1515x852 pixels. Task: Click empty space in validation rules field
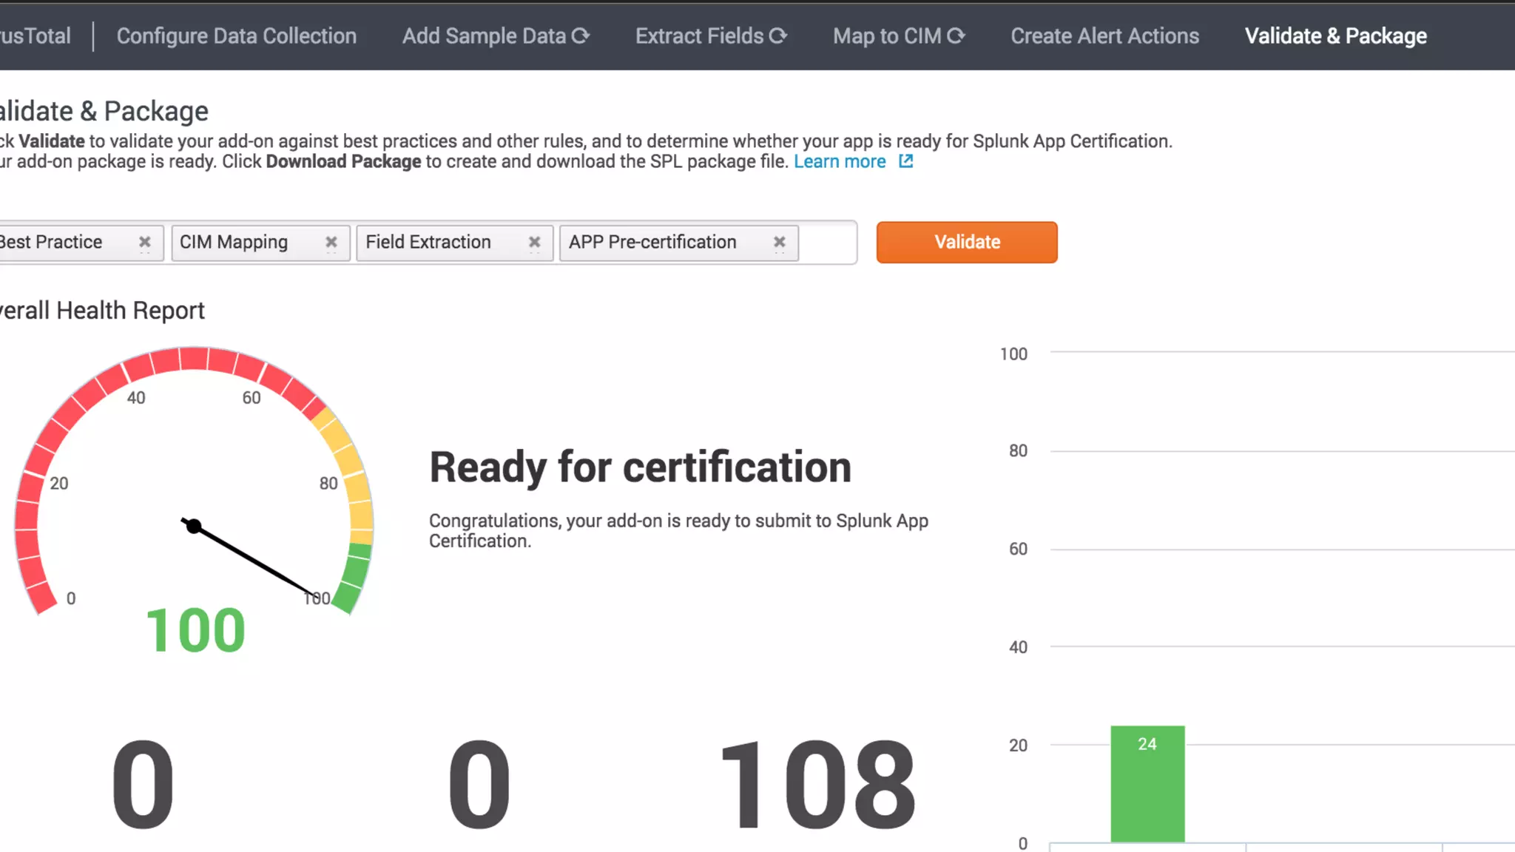(827, 243)
